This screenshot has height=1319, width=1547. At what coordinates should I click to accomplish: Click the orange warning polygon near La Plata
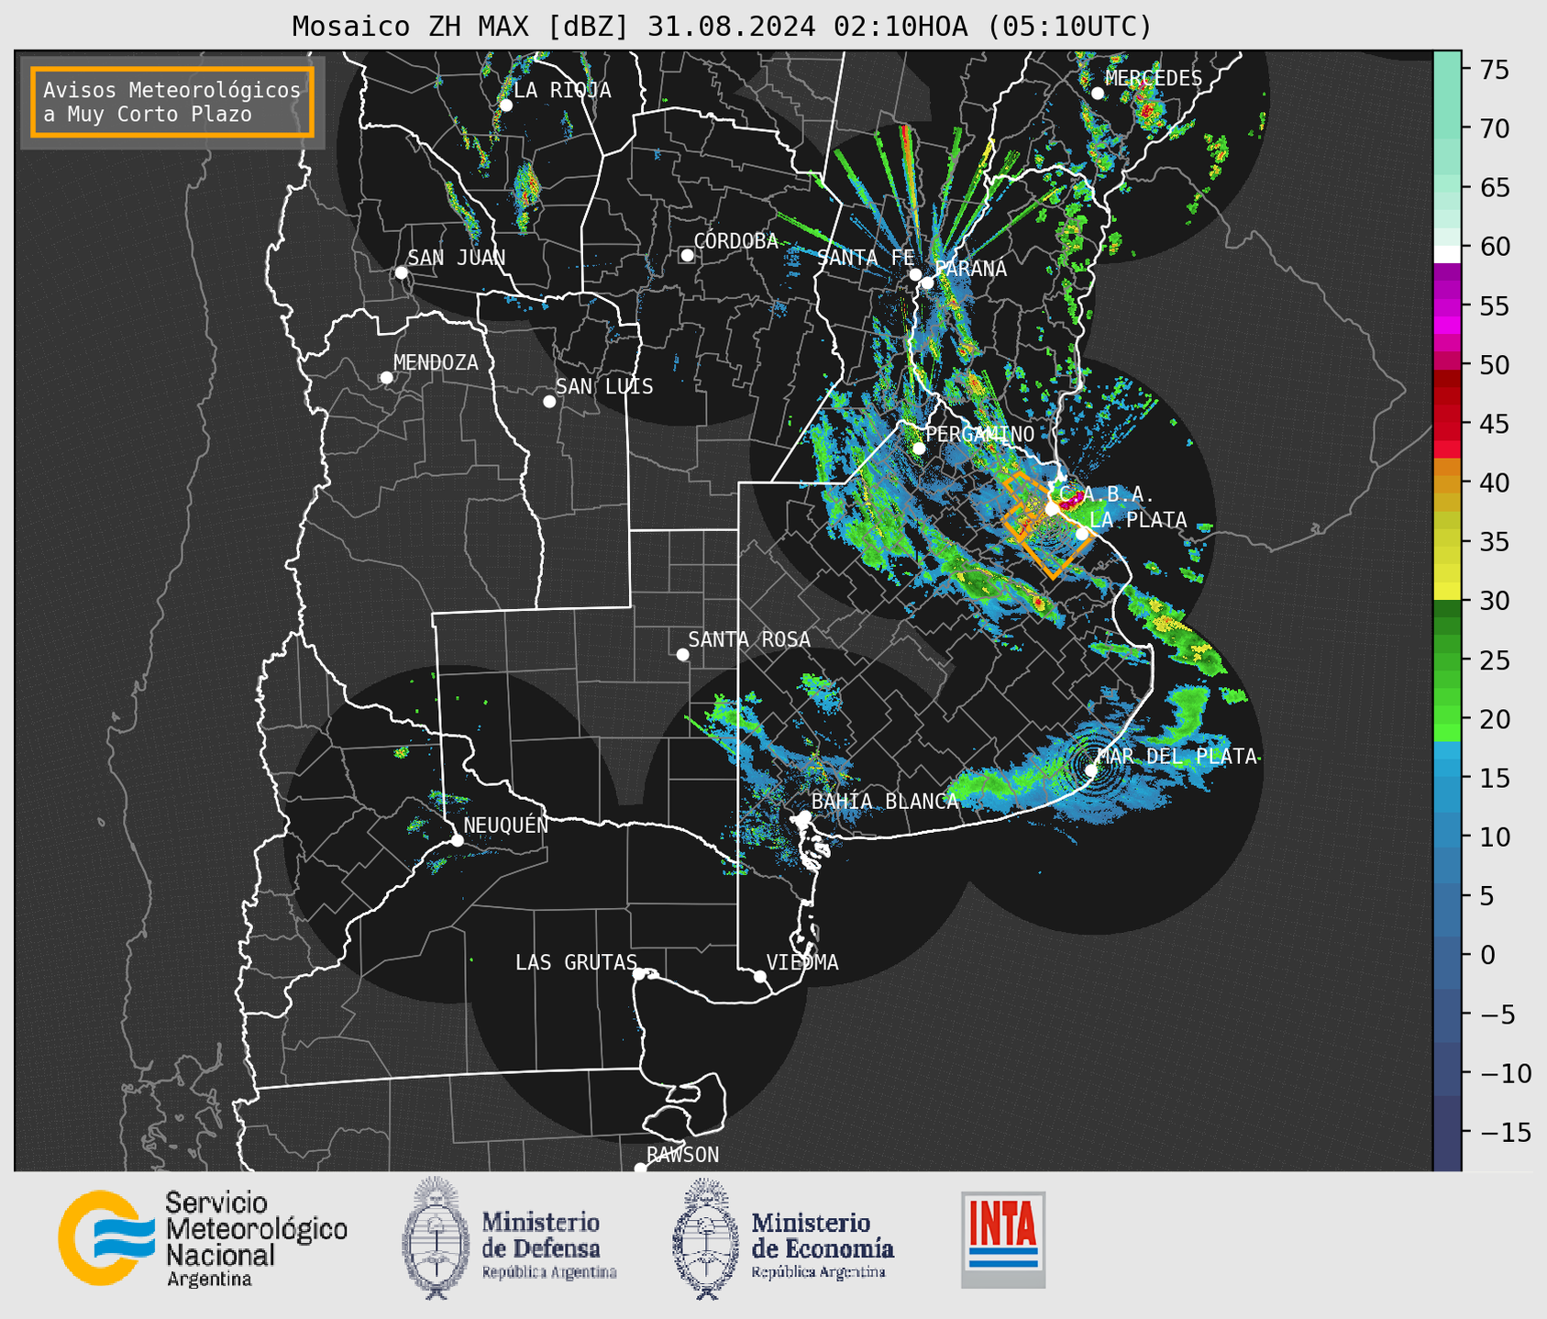click(x=1046, y=525)
